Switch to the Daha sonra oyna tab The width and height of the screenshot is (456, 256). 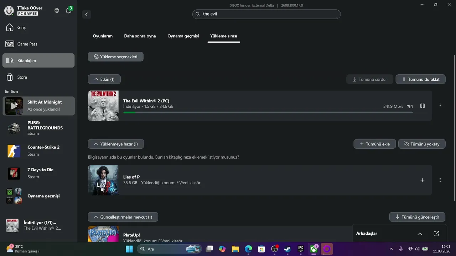[140, 36]
